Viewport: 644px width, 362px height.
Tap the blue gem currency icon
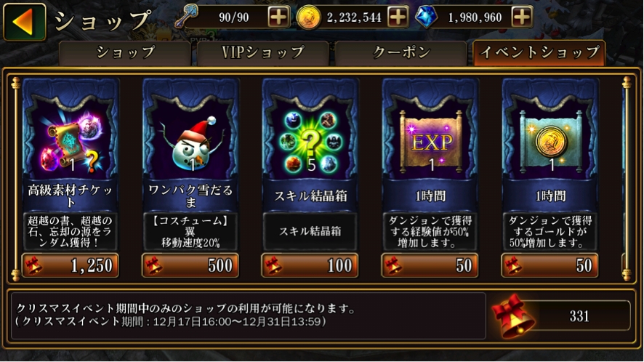(426, 17)
